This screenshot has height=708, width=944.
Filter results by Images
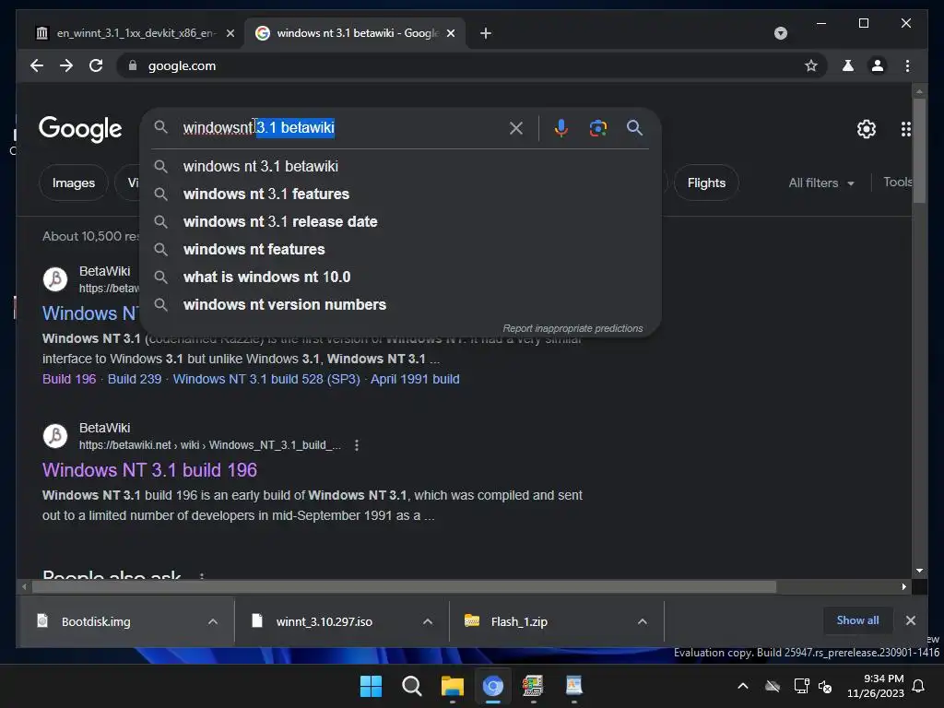pos(74,183)
